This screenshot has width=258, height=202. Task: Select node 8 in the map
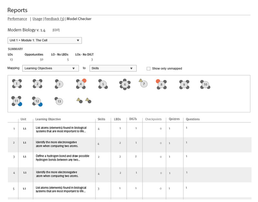161,84
